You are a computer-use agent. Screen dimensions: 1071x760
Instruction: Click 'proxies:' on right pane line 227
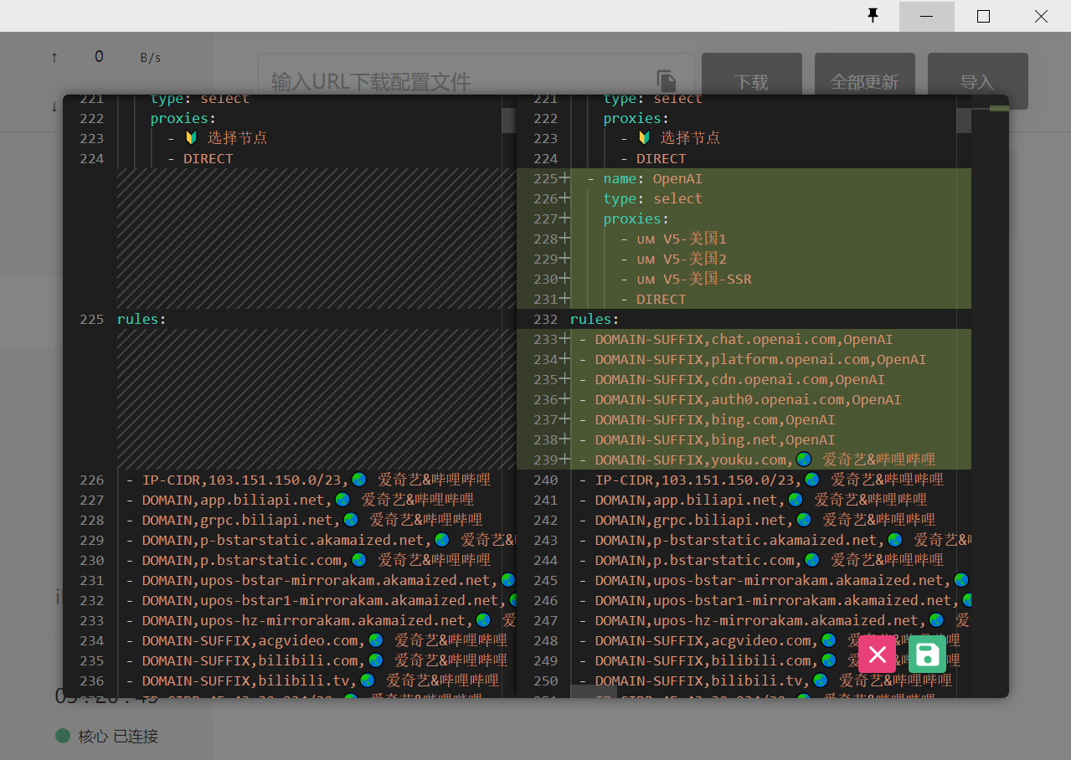coord(636,218)
